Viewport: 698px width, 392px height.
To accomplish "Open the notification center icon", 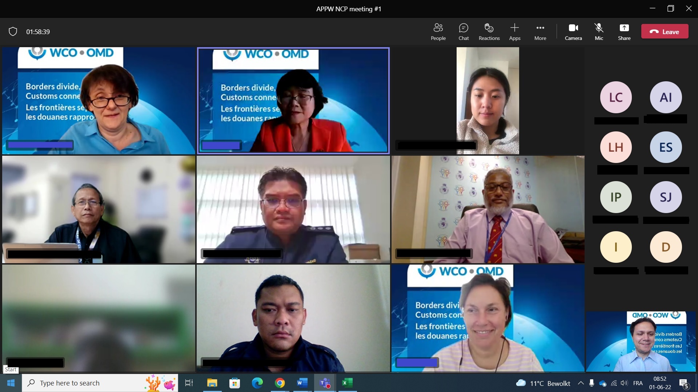I will pos(683,383).
